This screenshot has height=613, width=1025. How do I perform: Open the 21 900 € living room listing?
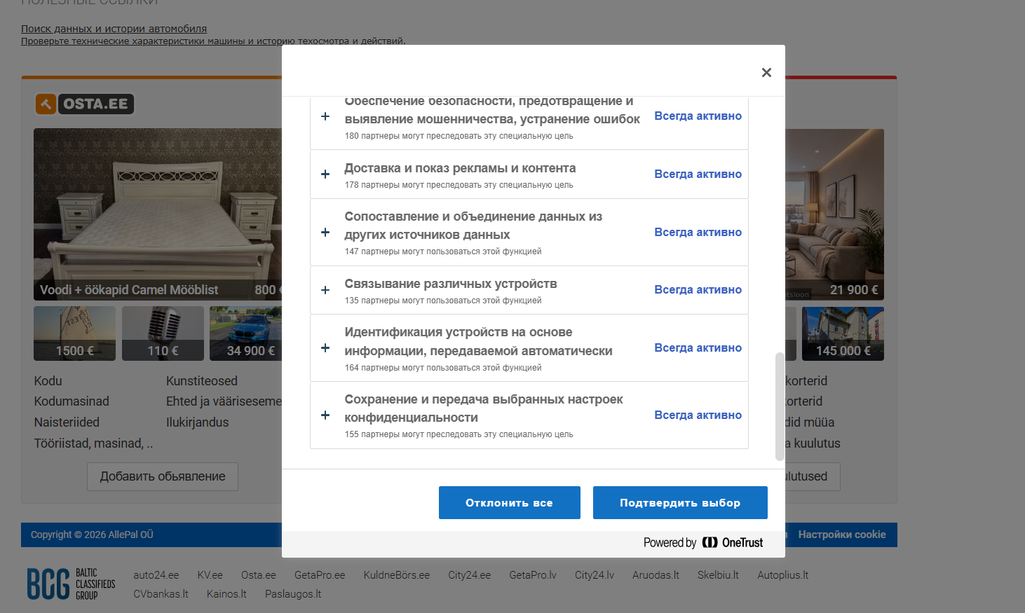point(834,214)
